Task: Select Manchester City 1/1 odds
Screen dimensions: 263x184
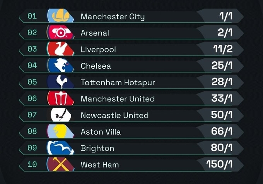Action: (225, 16)
